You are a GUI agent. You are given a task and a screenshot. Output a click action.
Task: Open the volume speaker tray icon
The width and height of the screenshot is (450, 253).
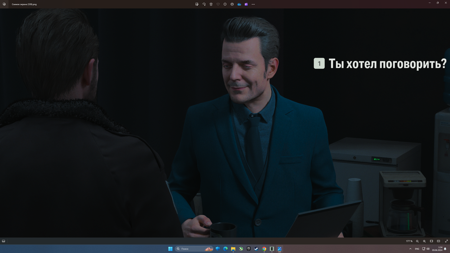click(x=428, y=249)
